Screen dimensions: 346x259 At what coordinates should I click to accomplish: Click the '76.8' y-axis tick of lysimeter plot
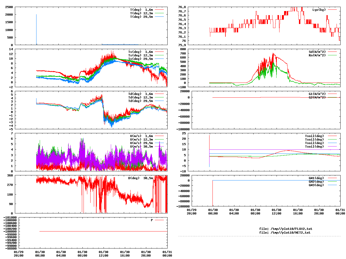pyautogui.click(x=182, y=7)
